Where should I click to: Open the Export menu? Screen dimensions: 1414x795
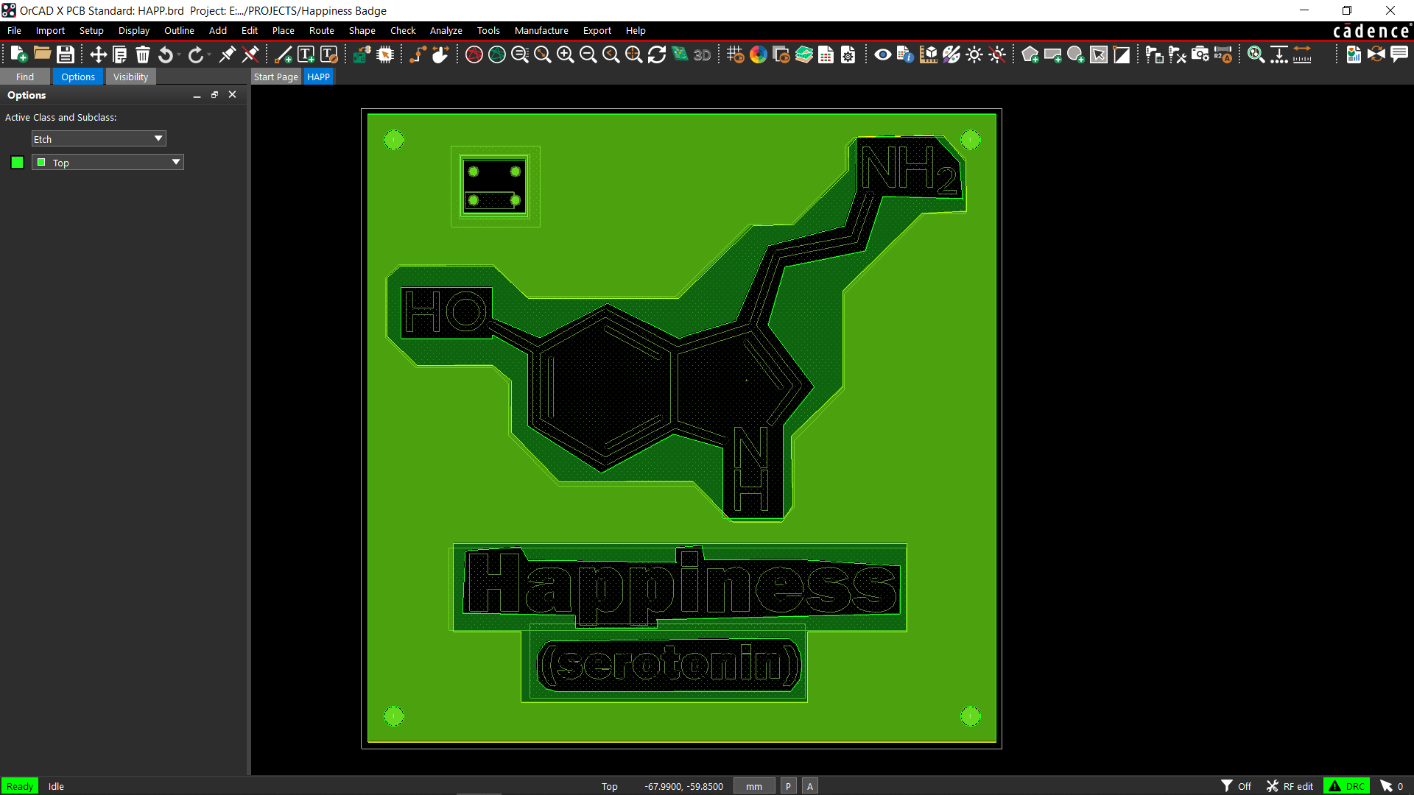[x=597, y=30]
